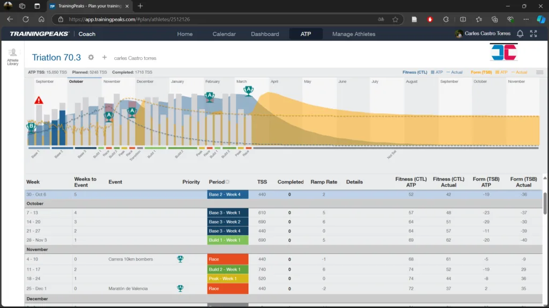
Task: Close the TrainingPeaks browser tab
Action: (x=127, y=6)
